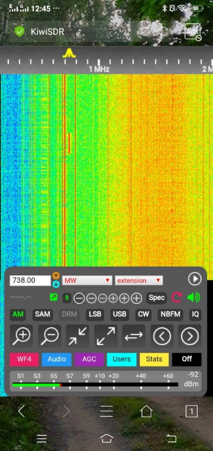This screenshot has width=213, height=451.
Task: Click the zoom out magnifier icon
Action: click(49, 336)
